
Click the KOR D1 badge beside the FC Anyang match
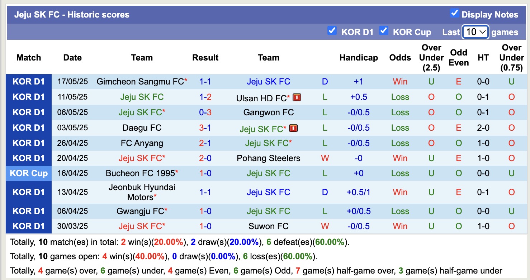[28, 143]
